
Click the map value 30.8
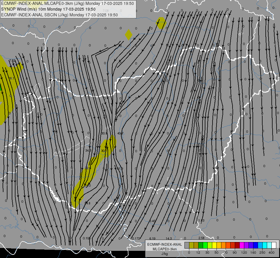104,133
